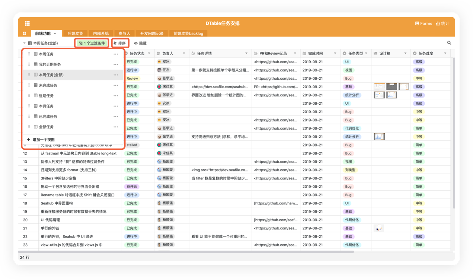The image size is (473, 280).
Task: Select the Review status tag
Action: [x=132, y=79]
